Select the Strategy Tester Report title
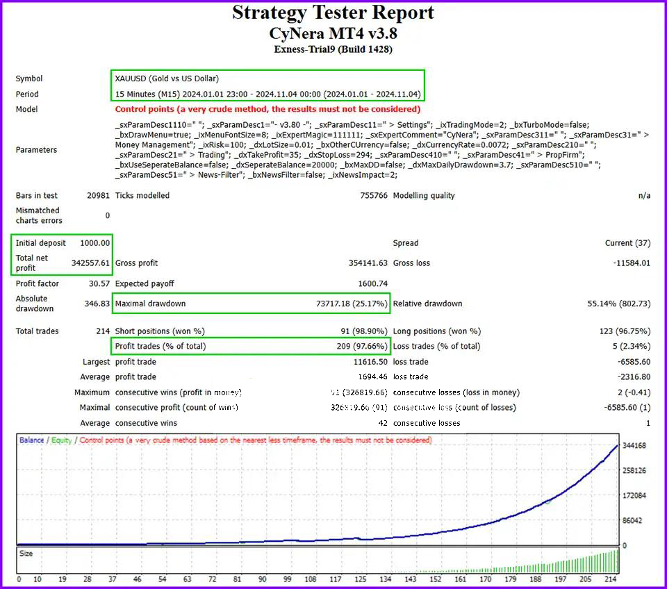667x589 pixels. tap(333, 13)
